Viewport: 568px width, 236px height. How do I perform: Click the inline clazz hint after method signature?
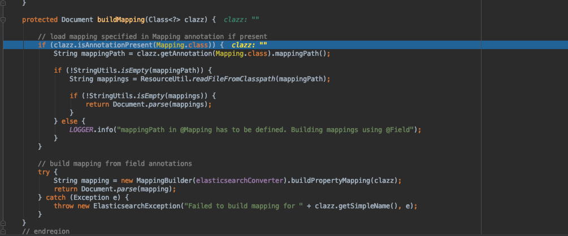click(242, 20)
